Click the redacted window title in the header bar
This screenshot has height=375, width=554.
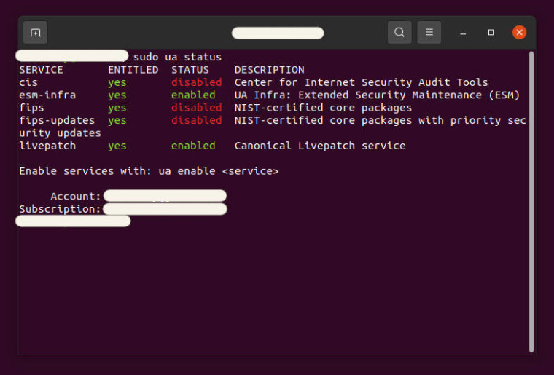click(x=278, y=33)
